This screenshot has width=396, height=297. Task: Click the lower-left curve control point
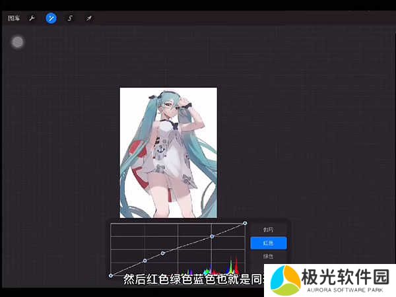click(145, 261)
